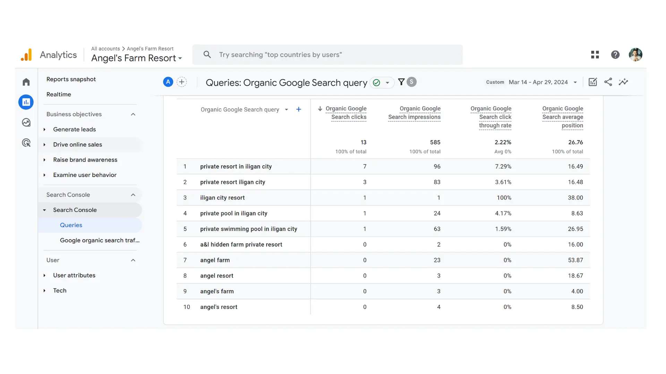The height and width of the screenshot is (374, 666).
Task: Open the Insights sparkline icon
Action: pyautogui.click(x=623, y=82)
